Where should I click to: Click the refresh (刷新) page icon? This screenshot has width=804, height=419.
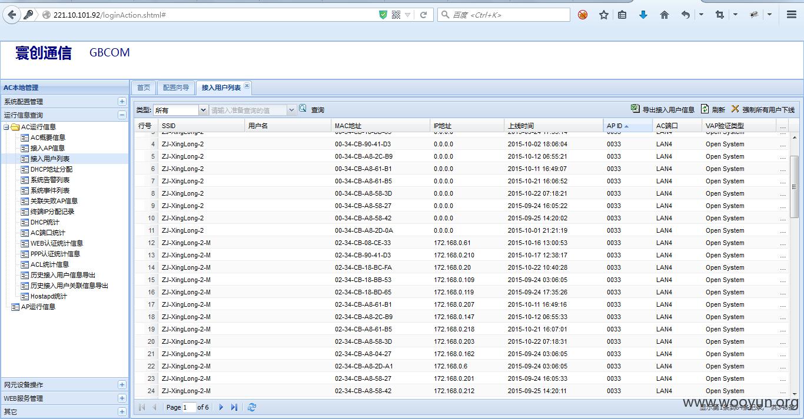point(705,109)
